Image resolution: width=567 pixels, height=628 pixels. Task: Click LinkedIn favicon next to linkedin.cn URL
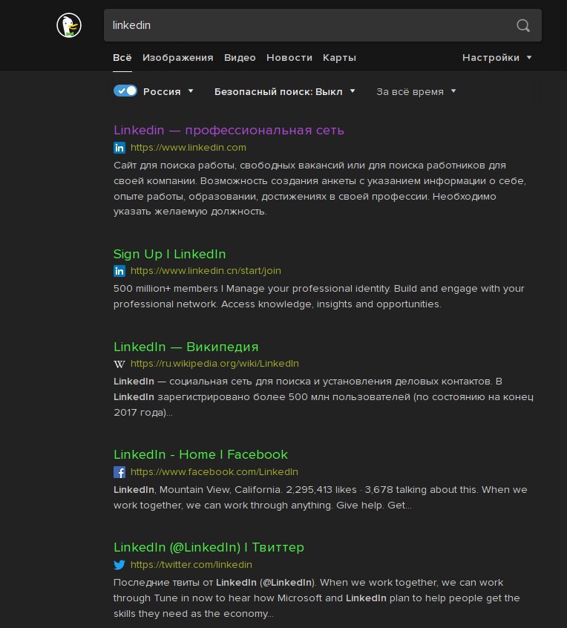coord(119,271)
